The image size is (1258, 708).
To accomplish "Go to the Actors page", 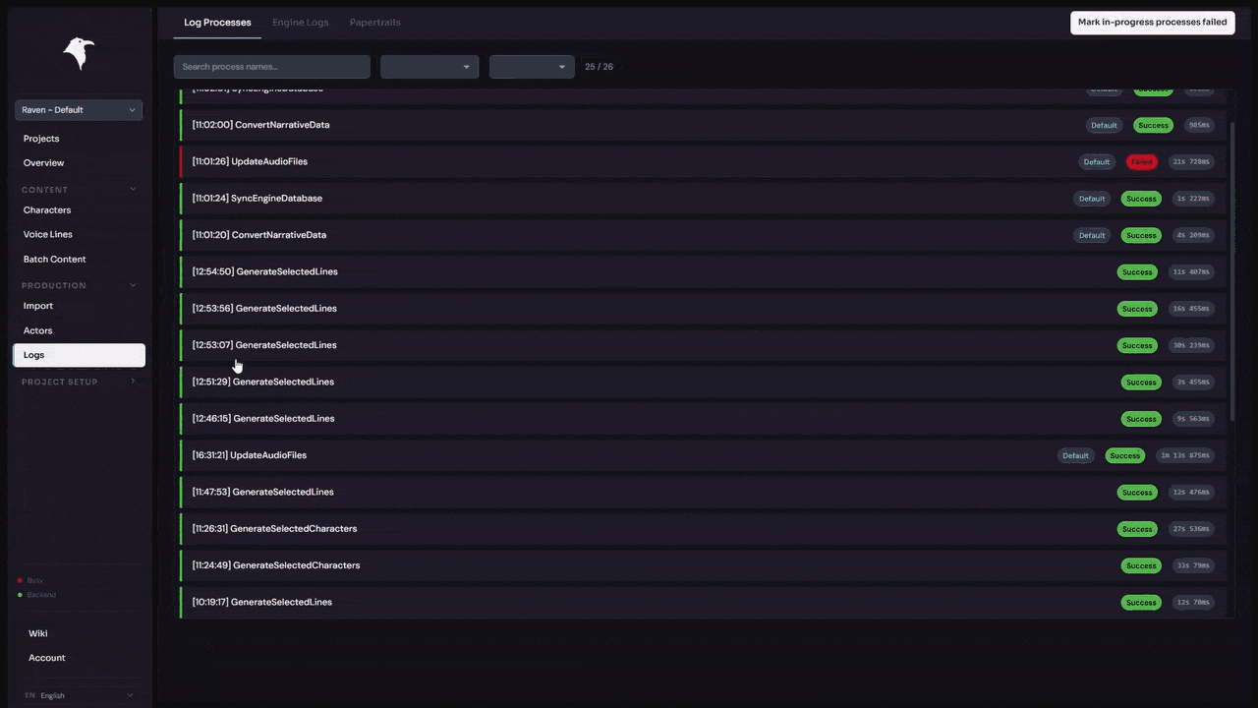I will pos(38,330).
